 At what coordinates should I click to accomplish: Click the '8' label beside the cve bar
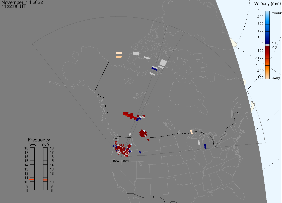tap(52, 191)
